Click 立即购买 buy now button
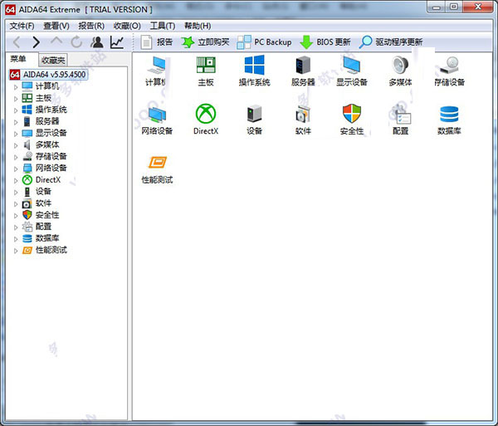This screenshot has height=426, width=498. (206, 42)
